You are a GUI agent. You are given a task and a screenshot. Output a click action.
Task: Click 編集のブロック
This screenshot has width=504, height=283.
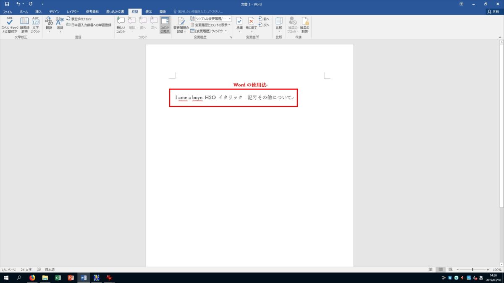click(292, 25)
